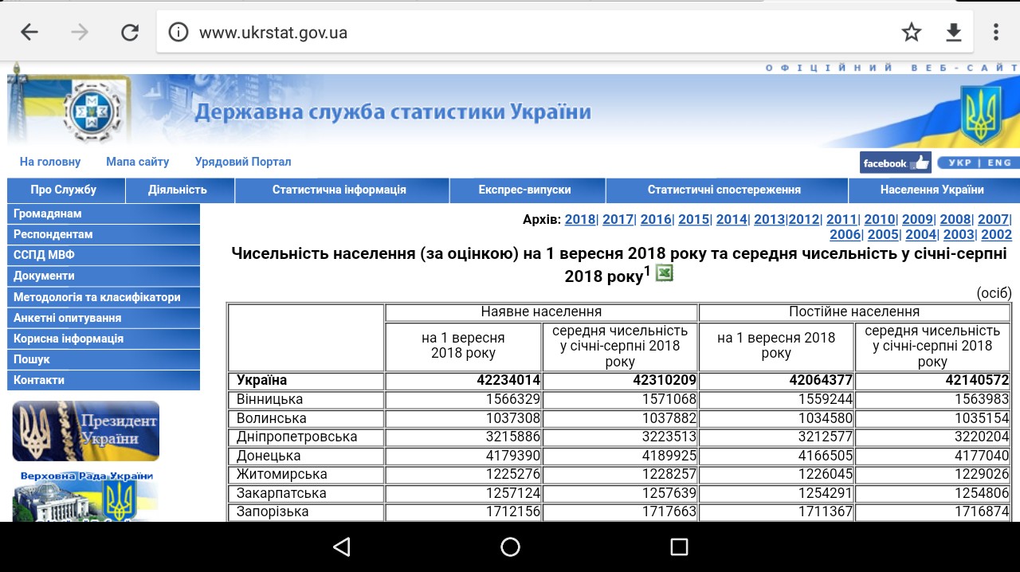Image resolution: width=1020 pixels, height=572 pixels.
Task: Bookmark page with the star icon
Action: click(911, 32)
